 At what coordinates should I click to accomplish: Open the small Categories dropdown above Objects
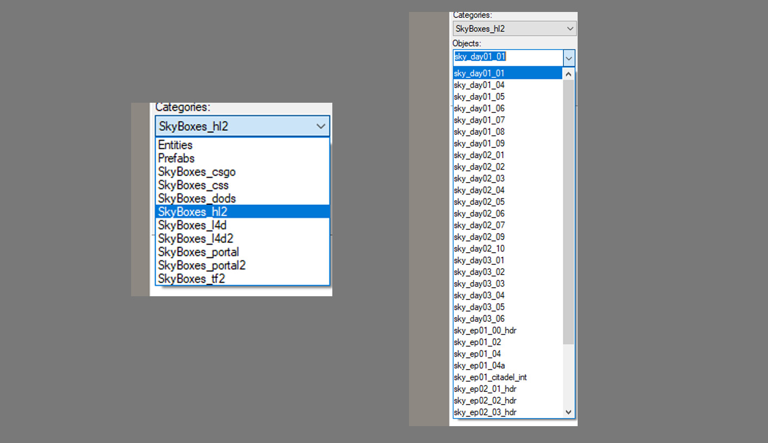569,29
